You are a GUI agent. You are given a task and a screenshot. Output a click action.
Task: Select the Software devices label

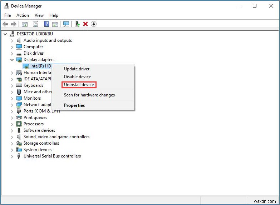39,130
